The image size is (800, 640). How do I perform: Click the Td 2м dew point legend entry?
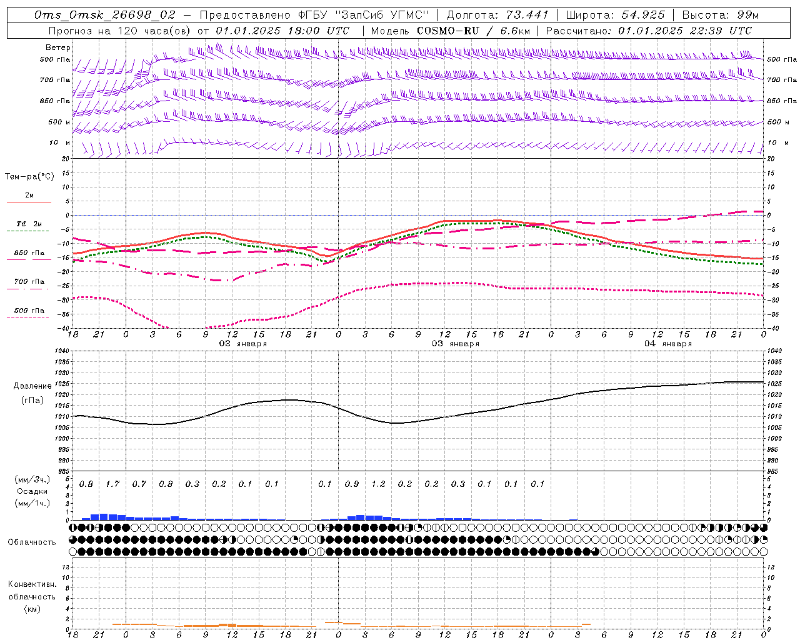tap(29, 224)
